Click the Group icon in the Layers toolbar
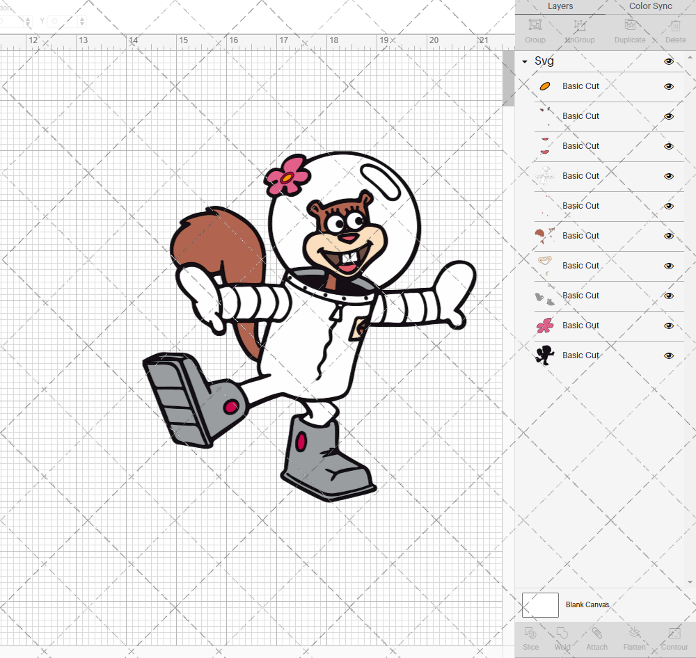 click(535, 24)
